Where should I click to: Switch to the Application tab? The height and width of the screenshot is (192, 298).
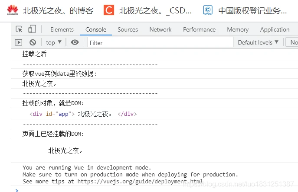click(x=275, y=29)
